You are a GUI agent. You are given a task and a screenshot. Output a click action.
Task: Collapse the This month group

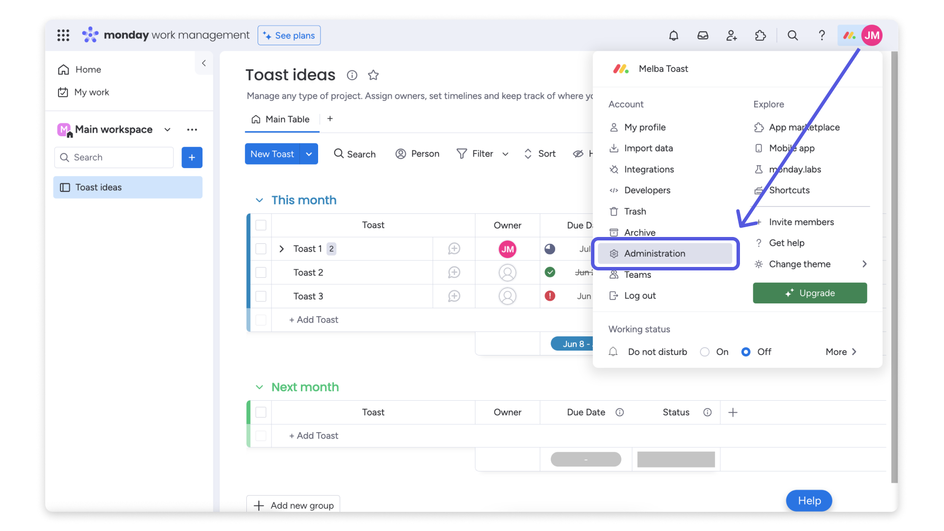coord(259,200)
